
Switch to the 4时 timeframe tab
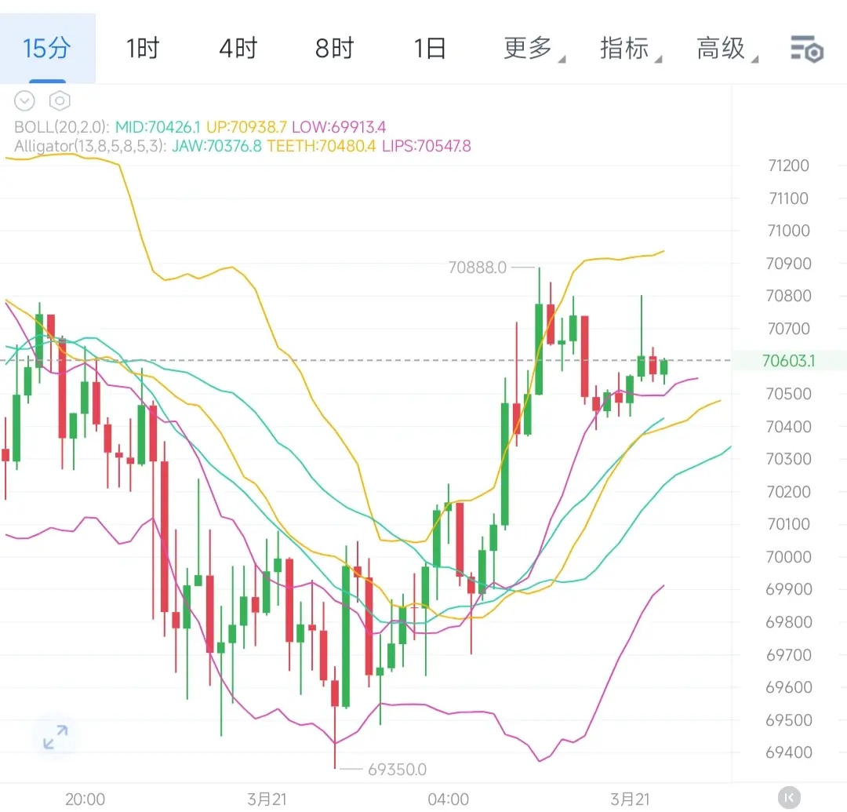pyautogui.click(x=238, y=48)
